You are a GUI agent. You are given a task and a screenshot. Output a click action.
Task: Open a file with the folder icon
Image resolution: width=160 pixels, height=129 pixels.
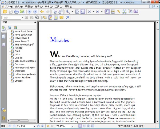coord(5,11)
